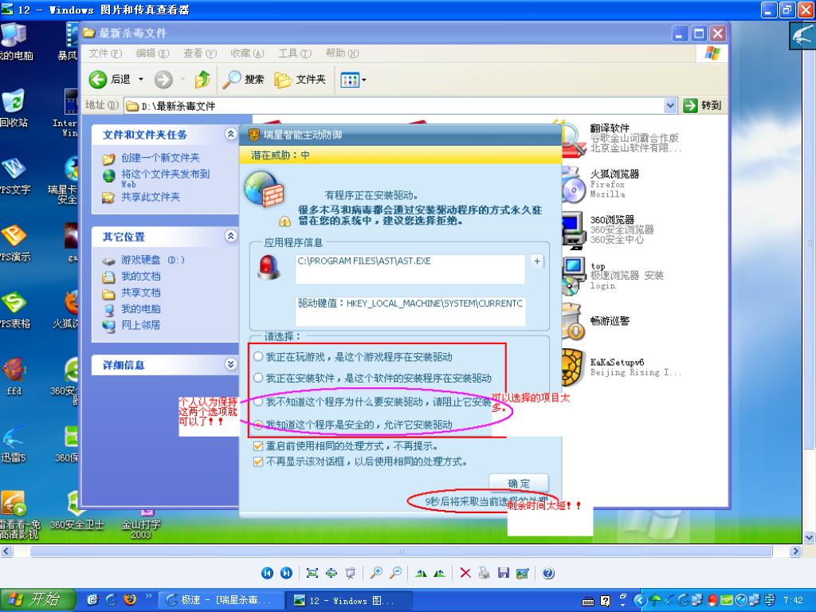
Task: Click the Actual Size icon in viewer toolbar
Action: pos(331,573)
